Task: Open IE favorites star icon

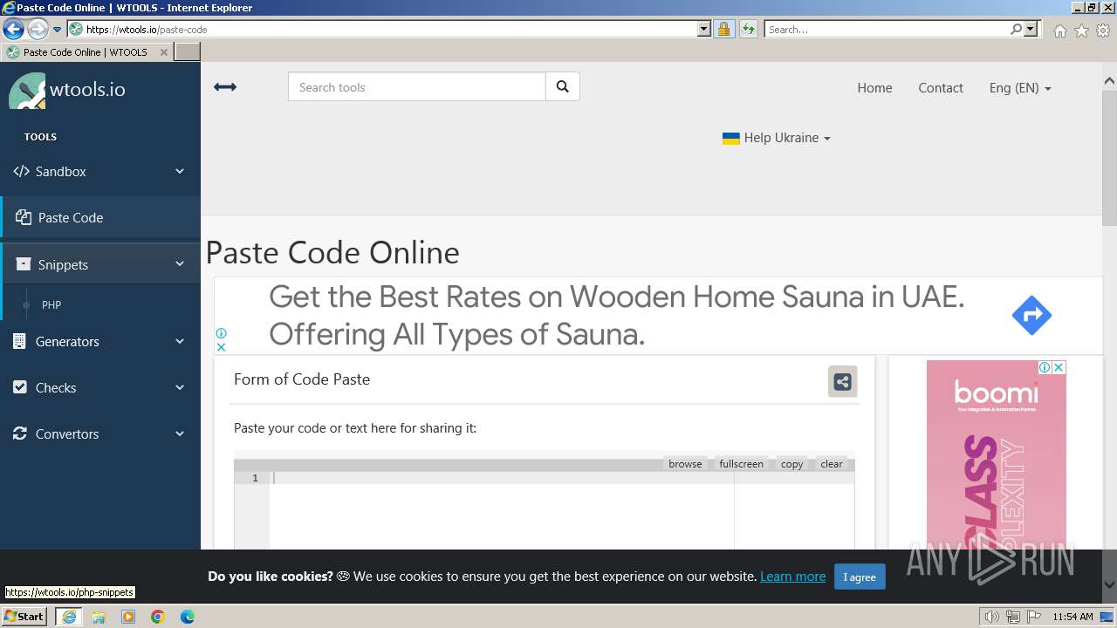Action: click(x=1081, y=31)
